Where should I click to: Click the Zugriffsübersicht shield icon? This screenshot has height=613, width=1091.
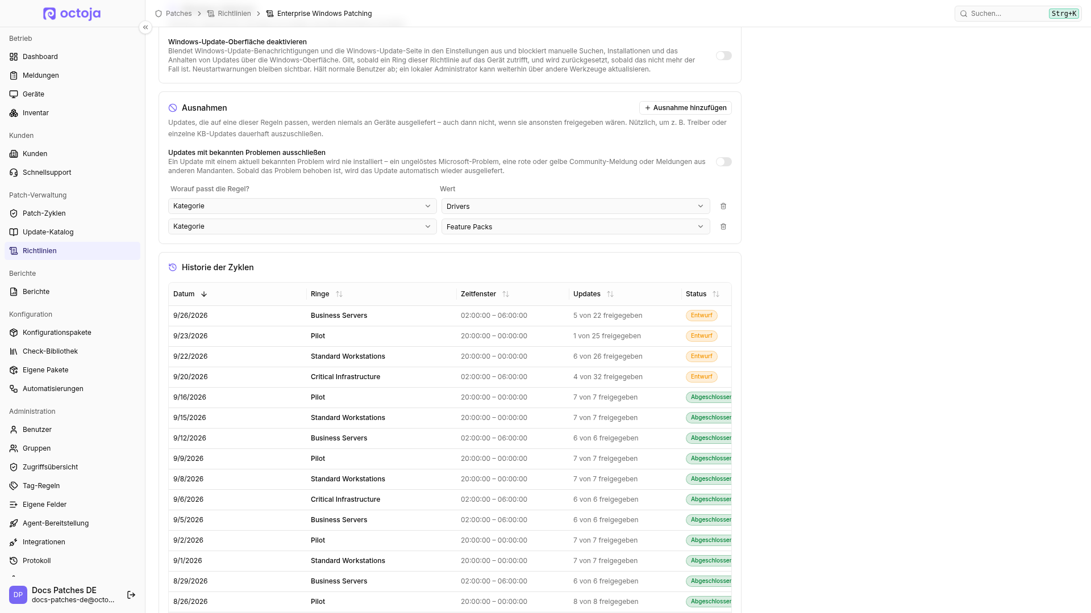coord(14,467)
